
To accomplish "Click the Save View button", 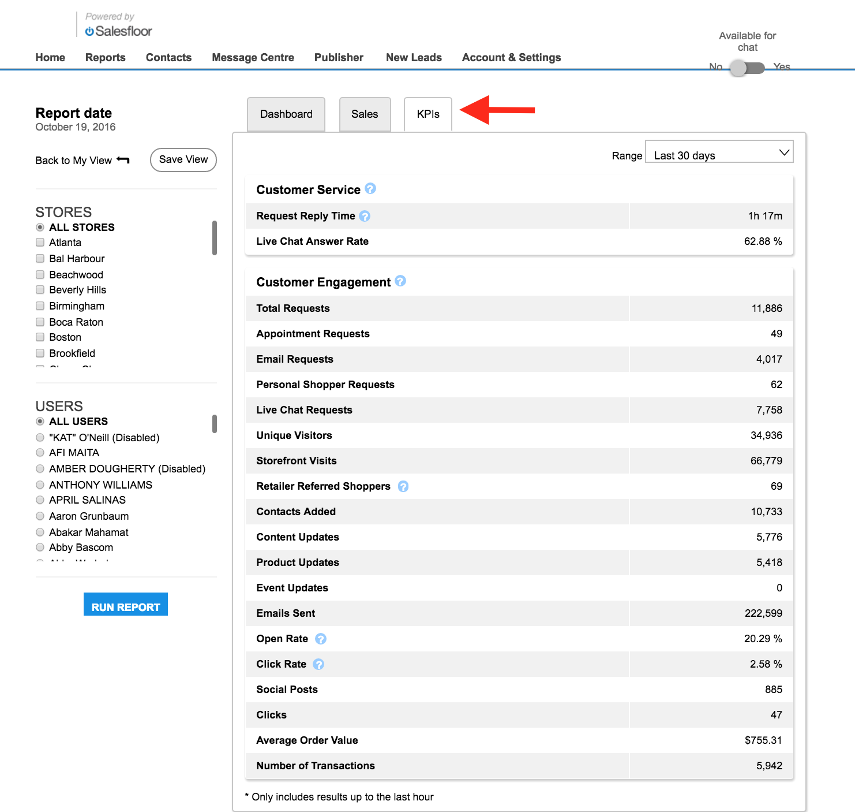I will tap(183, 160).
